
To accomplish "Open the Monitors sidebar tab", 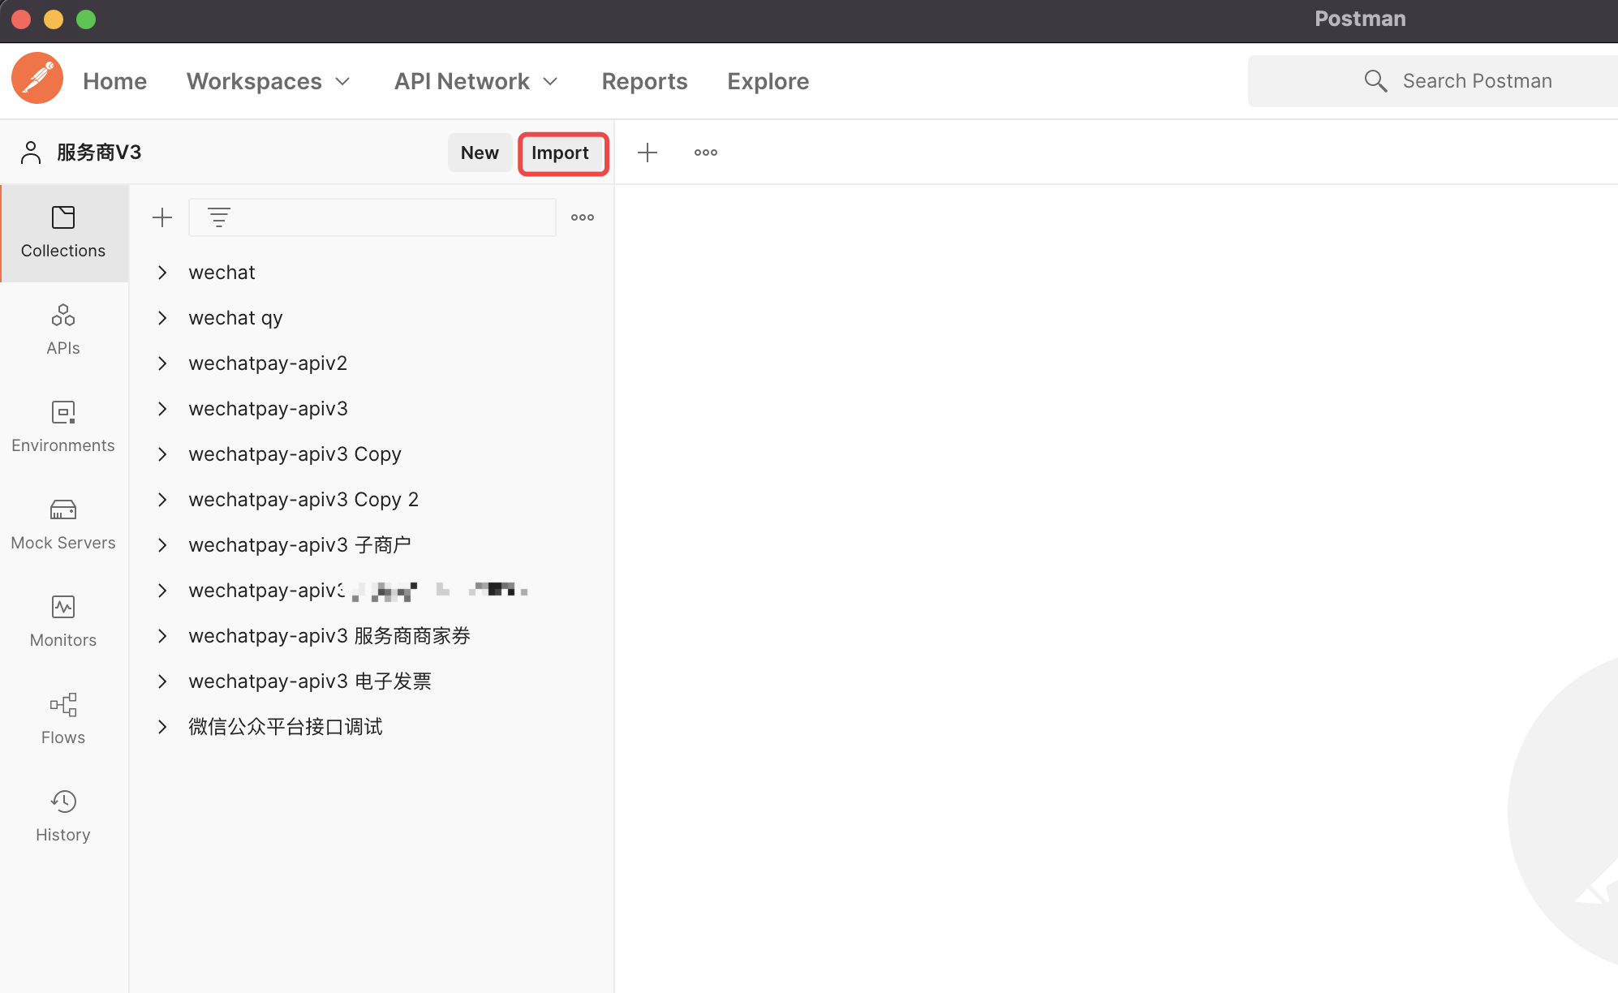I will (x=63, y=622).
